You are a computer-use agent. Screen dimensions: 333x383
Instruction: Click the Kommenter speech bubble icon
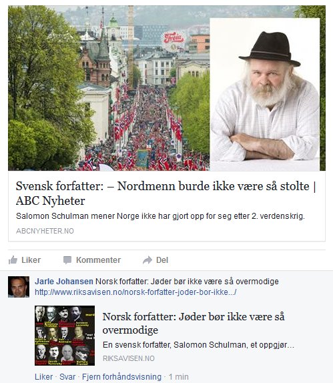67,260
